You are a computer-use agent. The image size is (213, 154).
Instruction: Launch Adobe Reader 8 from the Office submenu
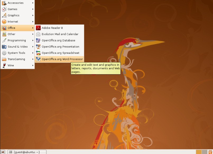(x=52, y=28)
